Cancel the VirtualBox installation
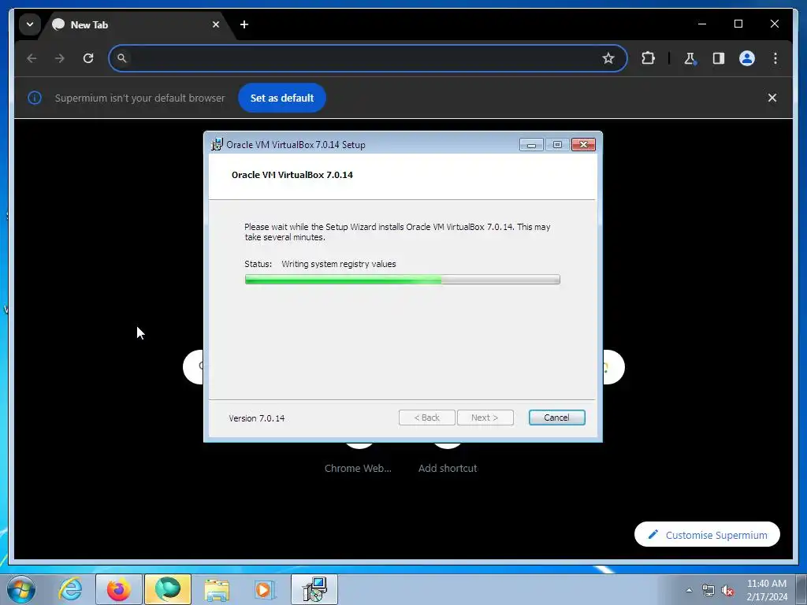 tap(556, 418)
